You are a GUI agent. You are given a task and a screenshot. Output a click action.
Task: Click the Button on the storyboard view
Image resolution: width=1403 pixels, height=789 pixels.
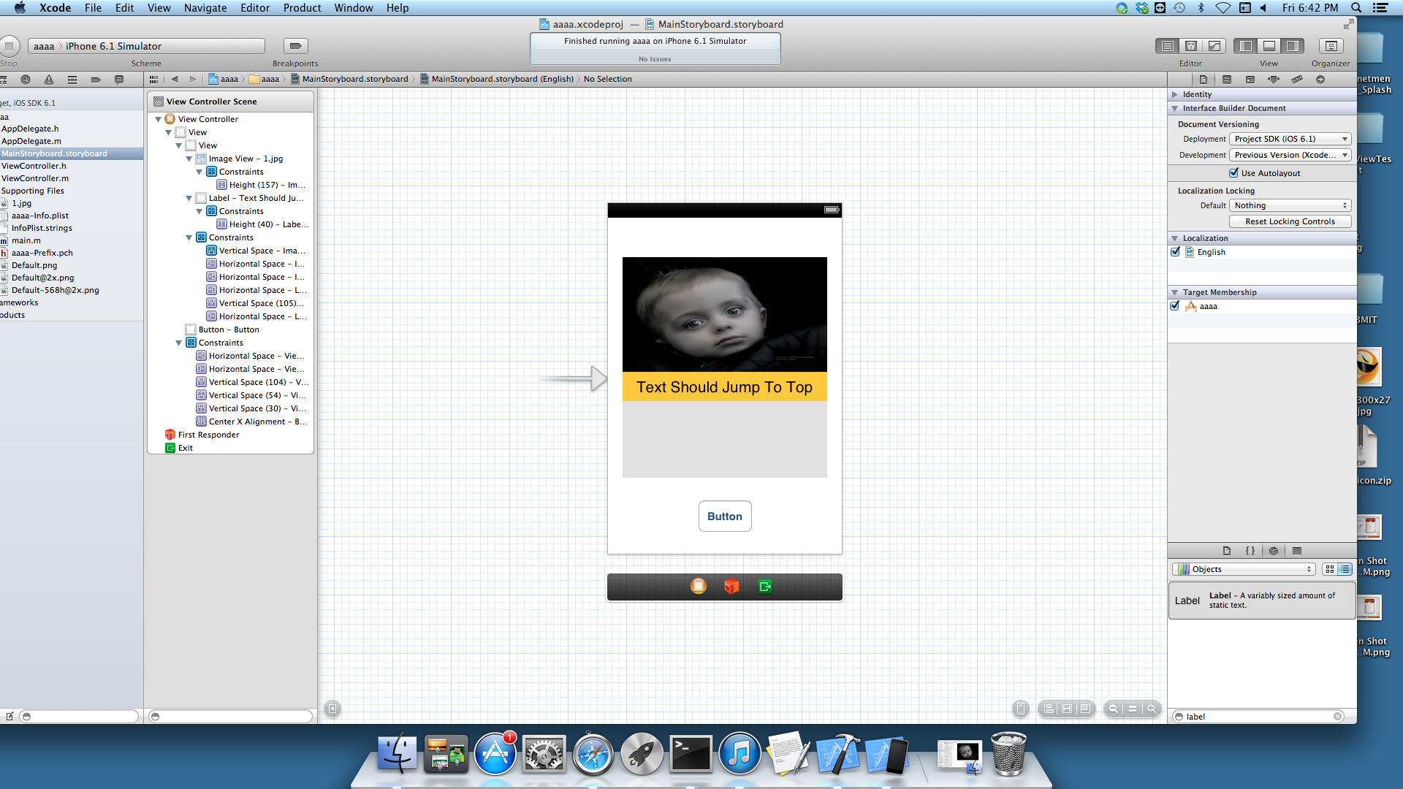pyautogui.click(x=724, y=517)
